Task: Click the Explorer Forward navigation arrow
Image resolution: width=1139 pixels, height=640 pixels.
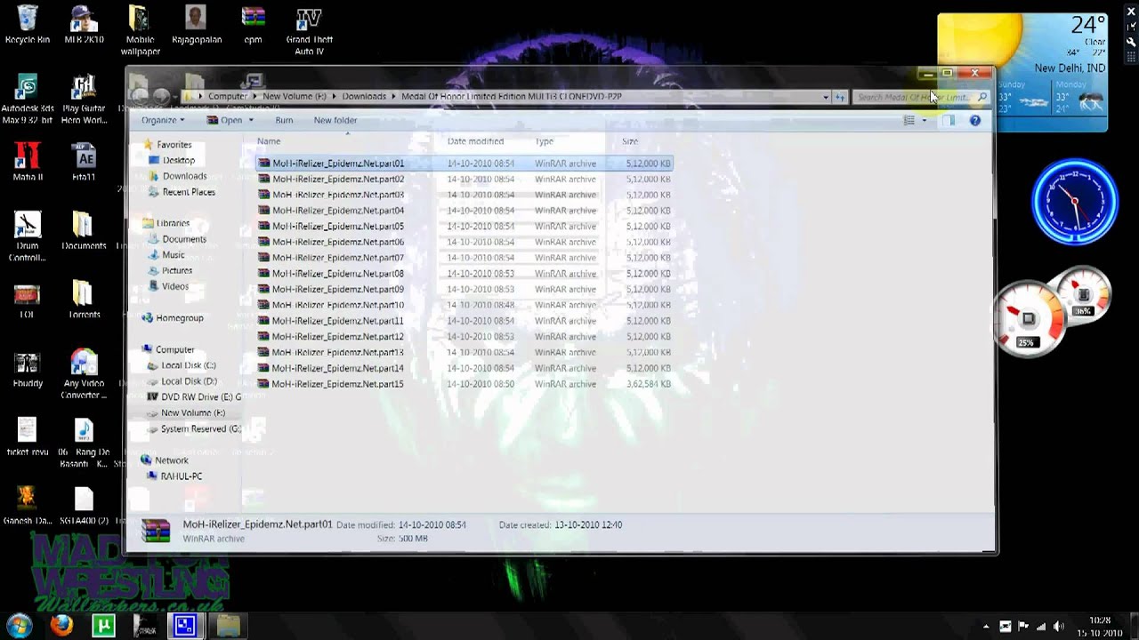Action: point(161,95)
